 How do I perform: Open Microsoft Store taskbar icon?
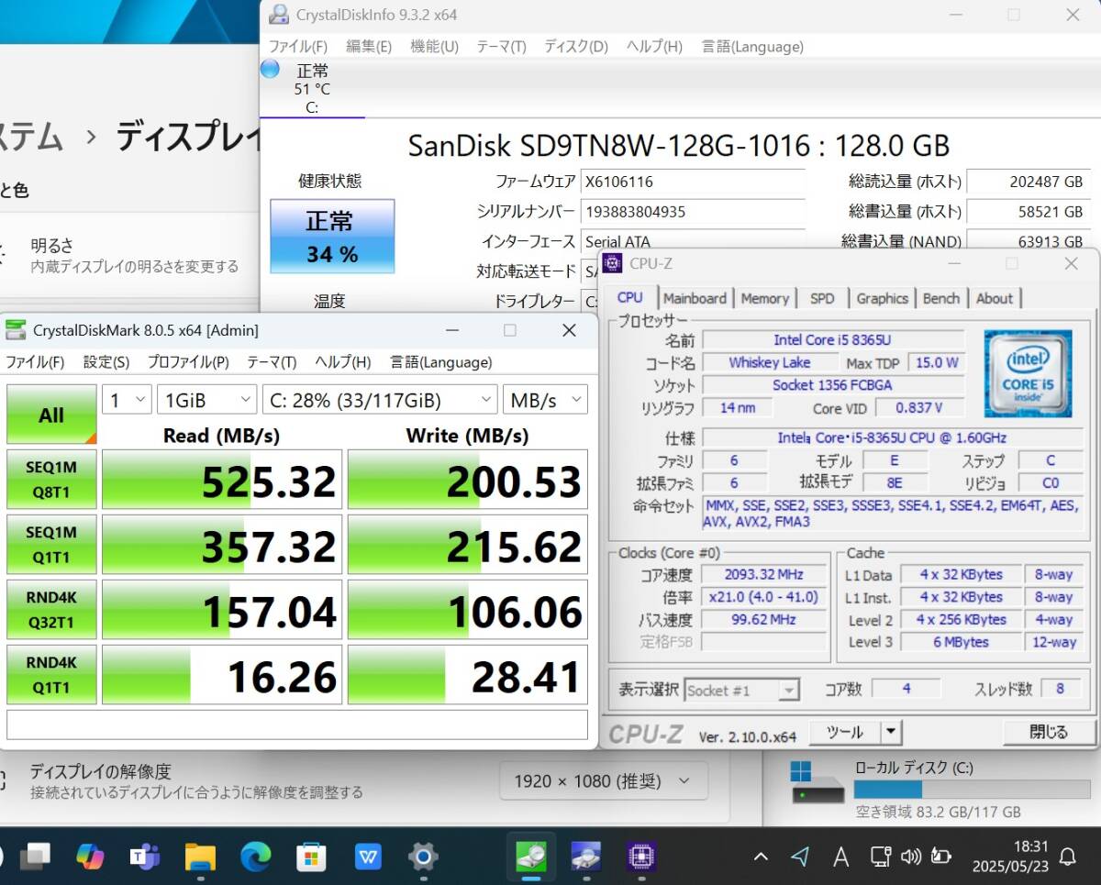[311, 857]
